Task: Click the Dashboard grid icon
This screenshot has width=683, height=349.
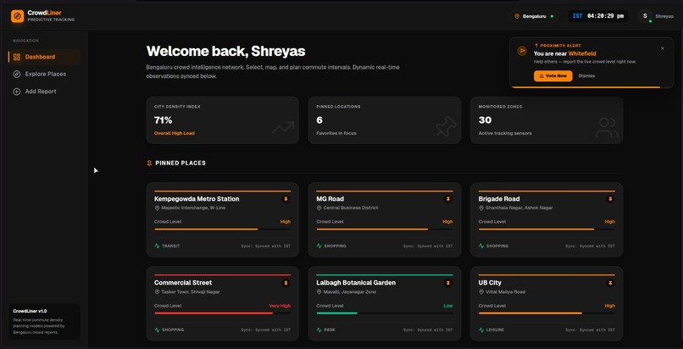Action: click(x=17, y=57)
